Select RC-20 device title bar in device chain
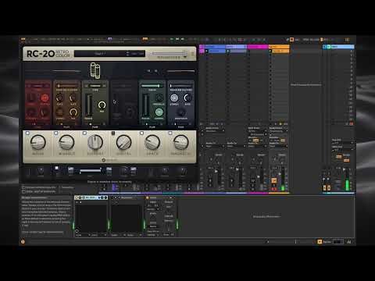The height and width of the screenshot is (281, 375). (x=91, y=197)
